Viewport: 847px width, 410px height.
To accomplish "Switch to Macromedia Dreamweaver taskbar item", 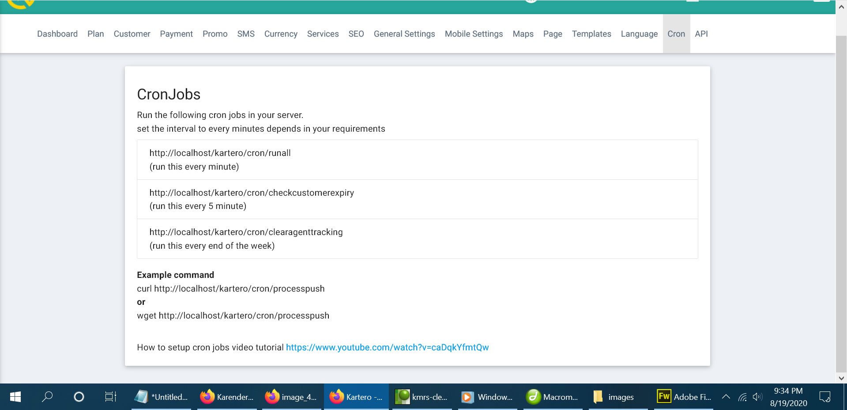I will [x=552, y=397].
